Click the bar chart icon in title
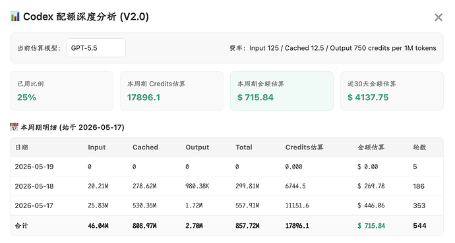Image resolution: width=455 pixels, height=243 pixels. (x=15, y=16)
